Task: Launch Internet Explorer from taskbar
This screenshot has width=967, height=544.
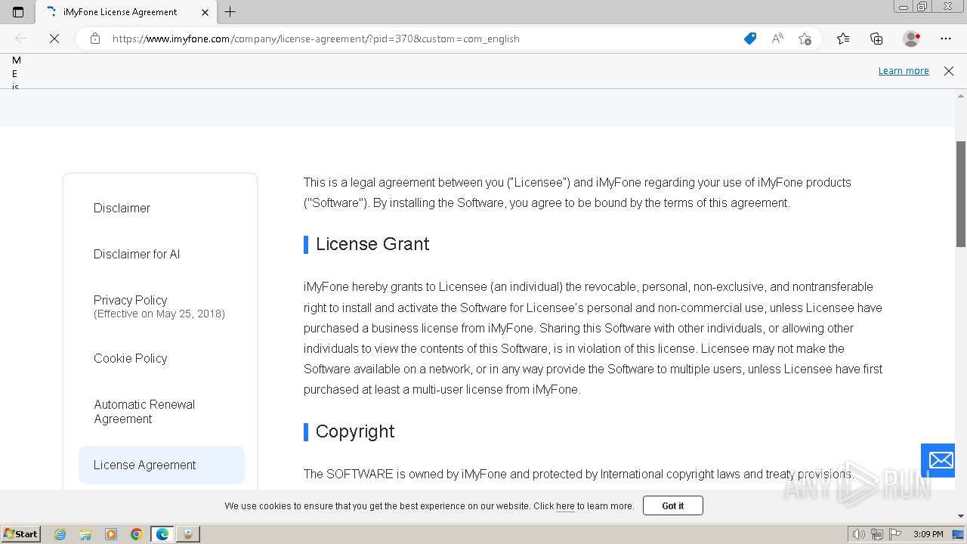Action: [x=60, y=534]
